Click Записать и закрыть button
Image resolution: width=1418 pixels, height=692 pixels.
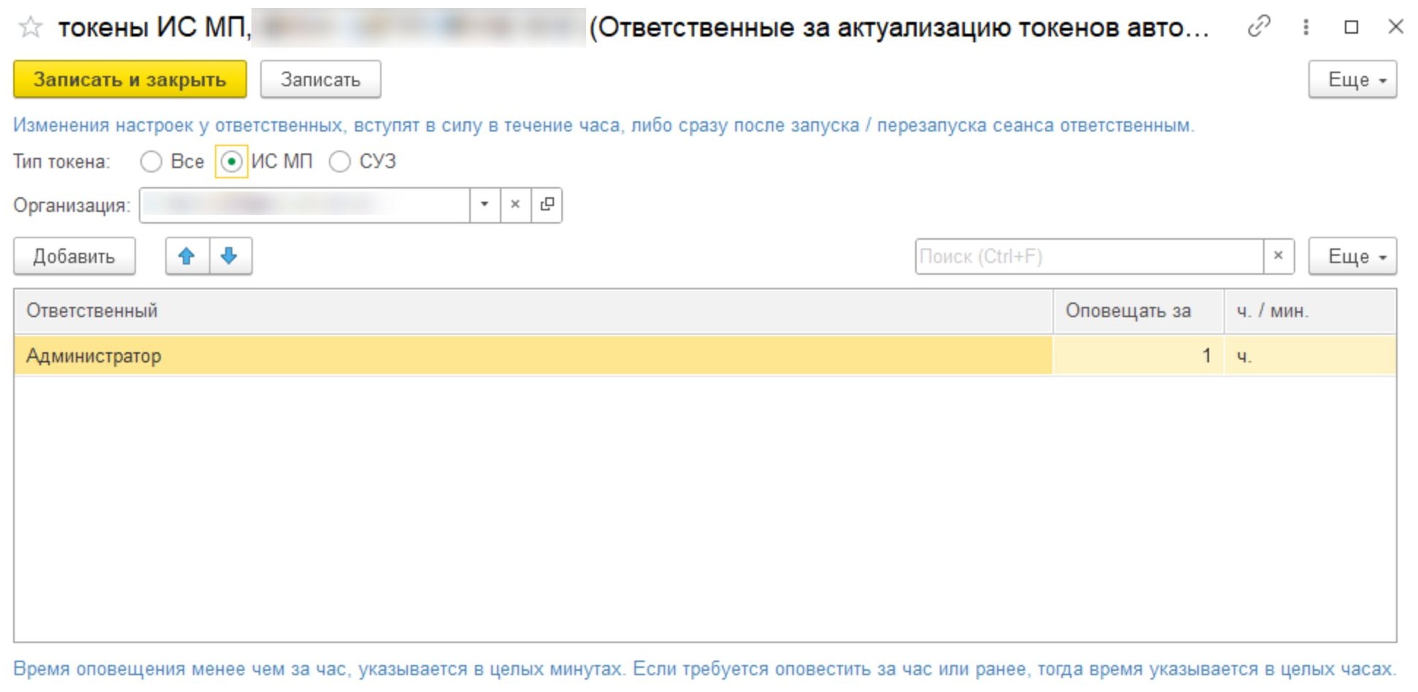click(130, 80)
